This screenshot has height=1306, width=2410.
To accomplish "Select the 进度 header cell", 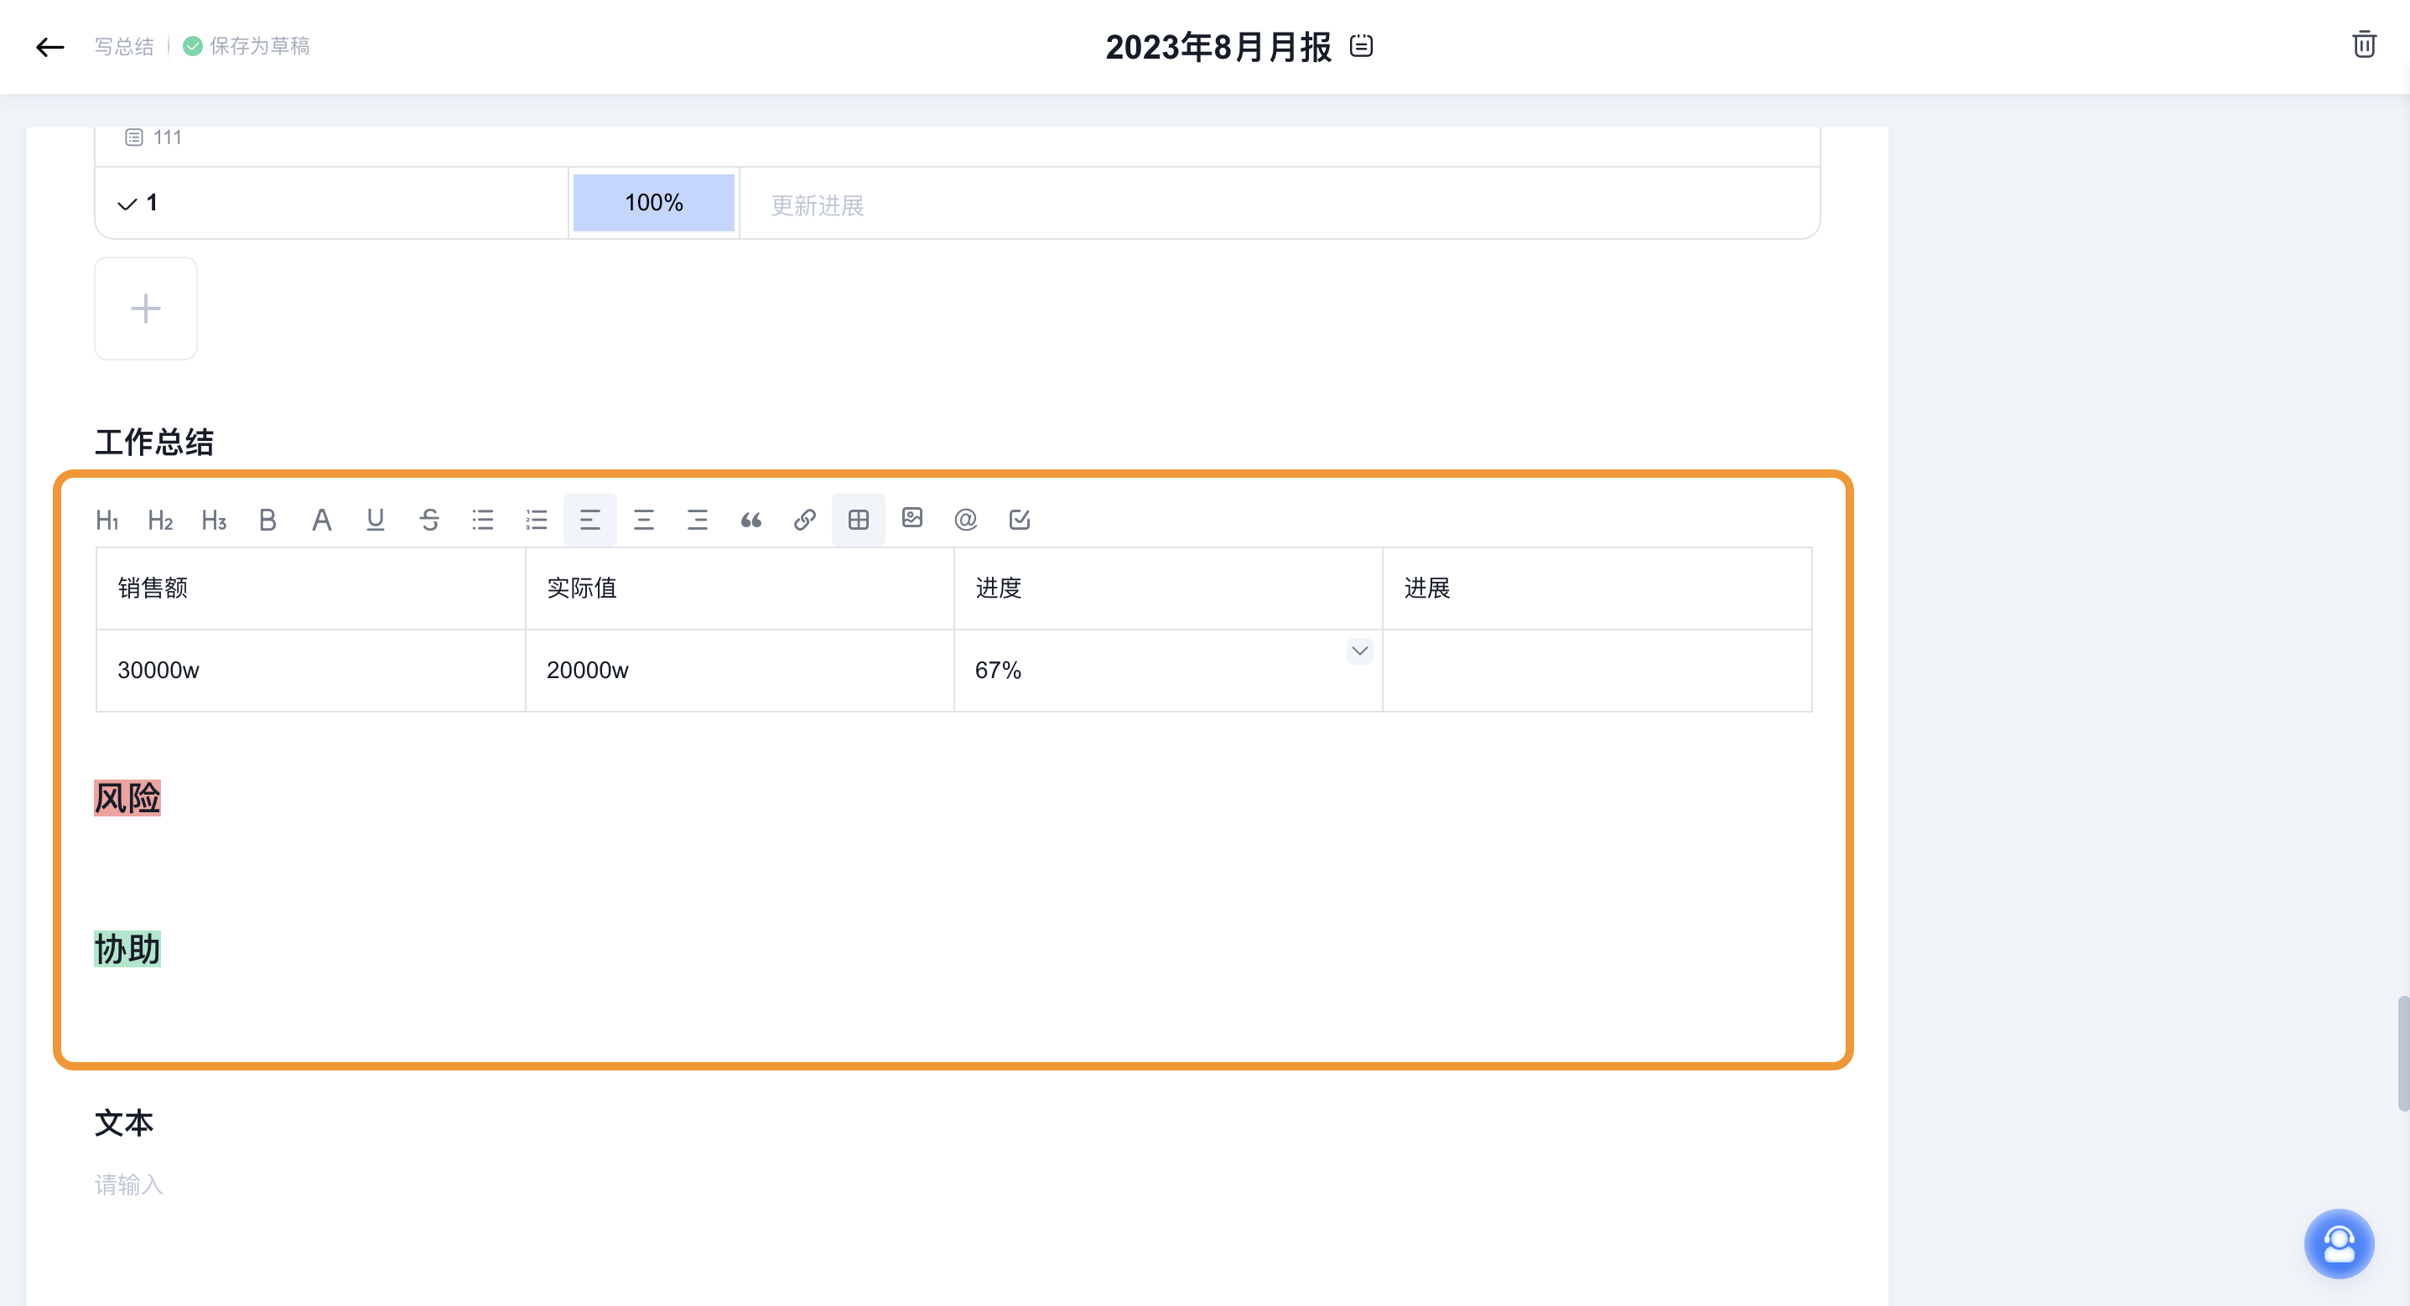I will (x=1168, y=588).
